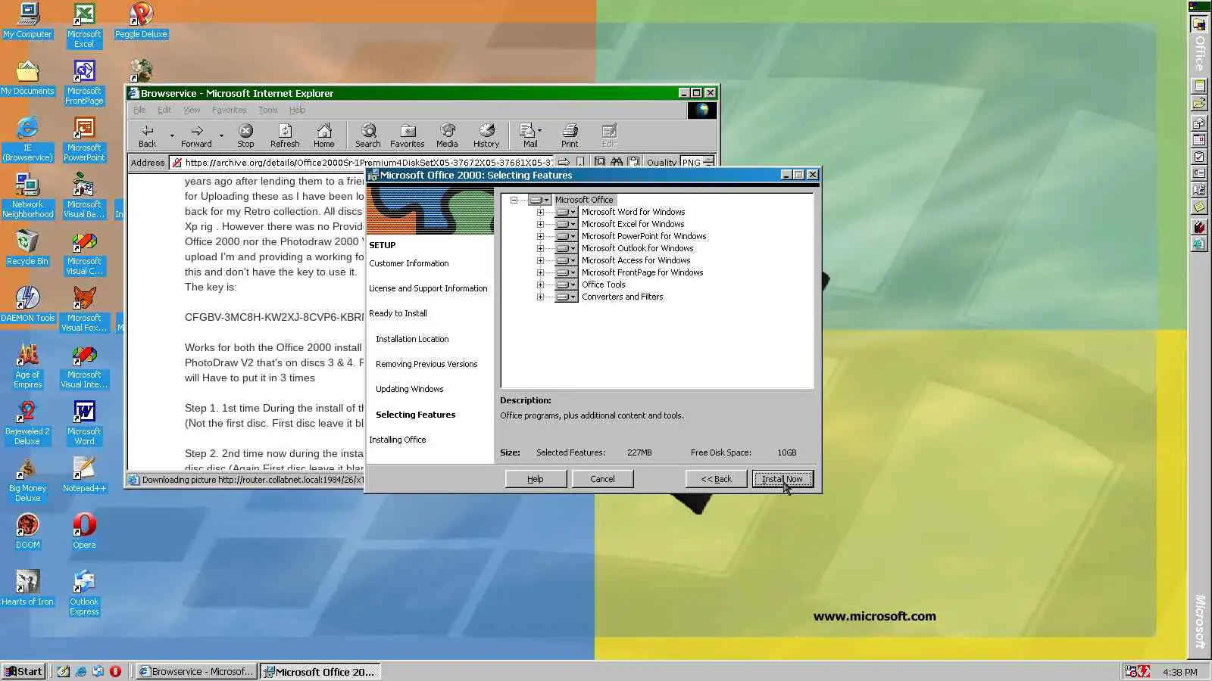This screenshot has height=681, width=1212.
Task: Open the Favorites toolbar button in Internet Explorer
Action: [408, 135]
